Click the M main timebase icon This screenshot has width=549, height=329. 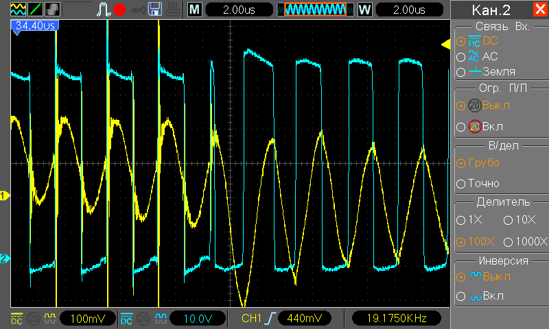click(x=196, y=10)
